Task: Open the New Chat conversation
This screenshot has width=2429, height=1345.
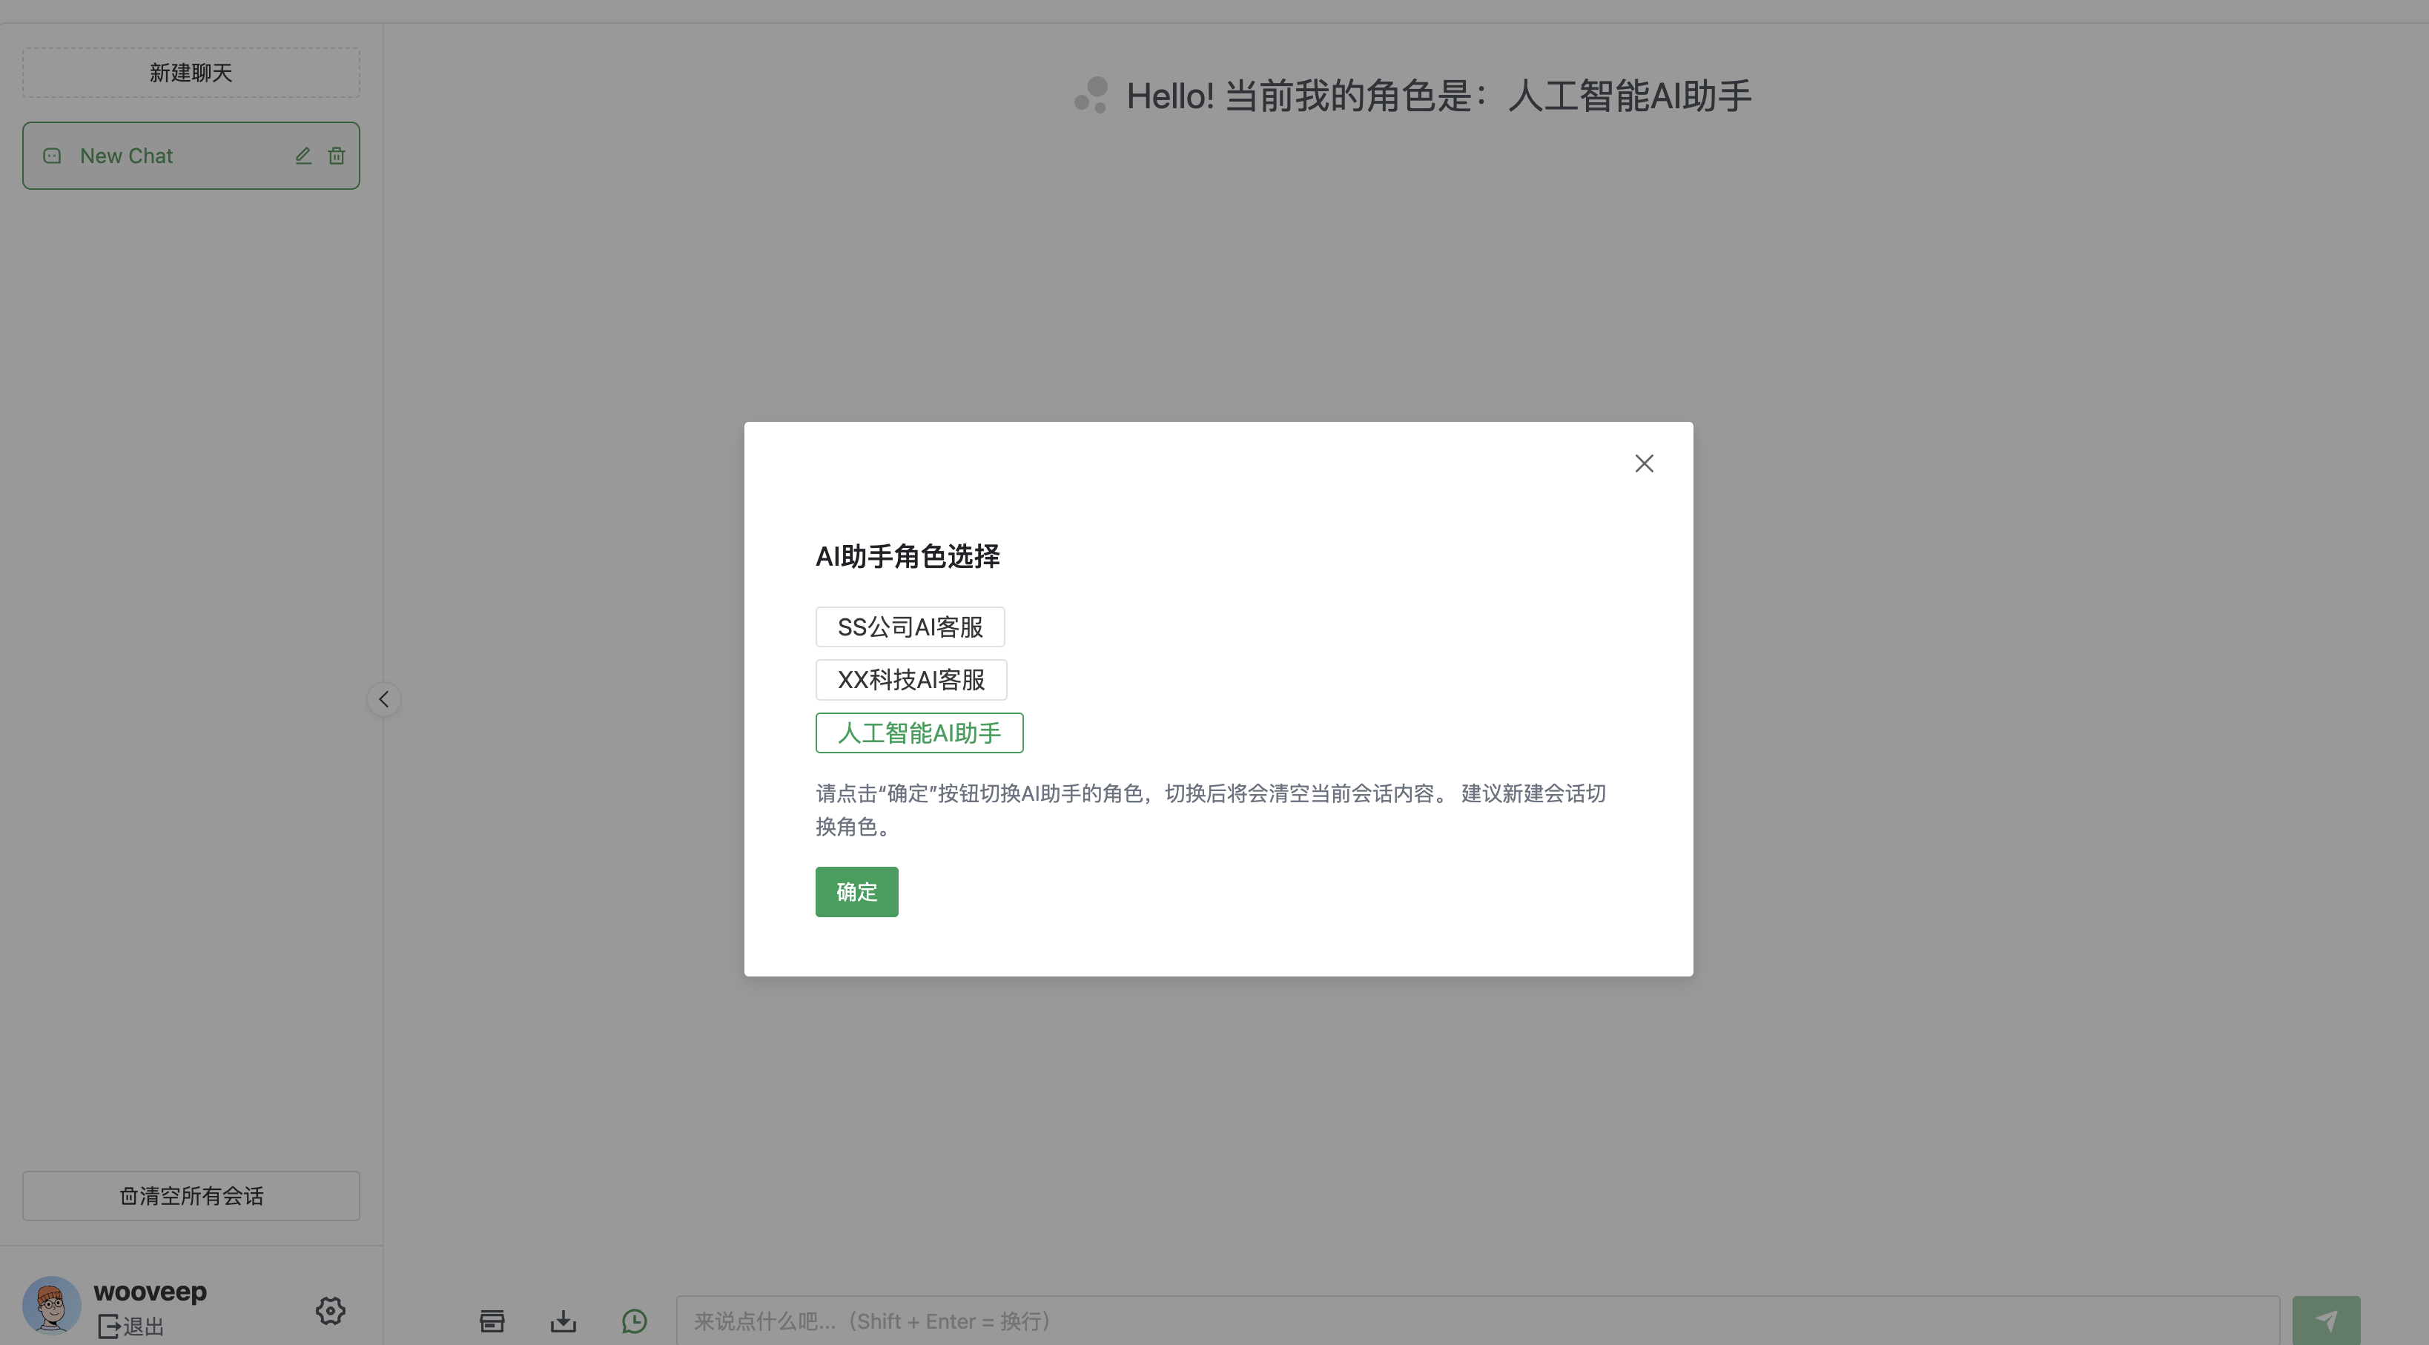Action: [x=126, y=154]
